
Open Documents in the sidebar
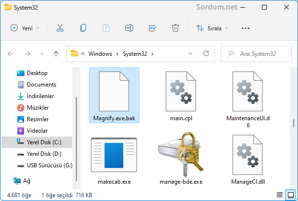(x=37, y=85)
